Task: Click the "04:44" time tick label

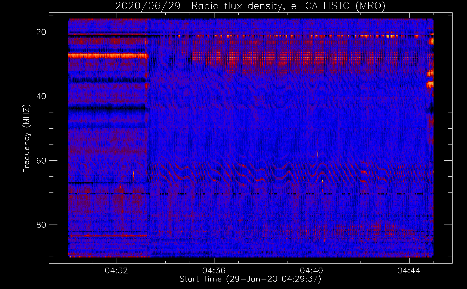Action: tap(409, 271)
